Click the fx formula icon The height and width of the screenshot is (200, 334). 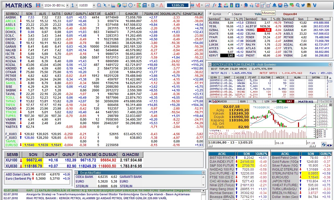(x=214, y=5)
